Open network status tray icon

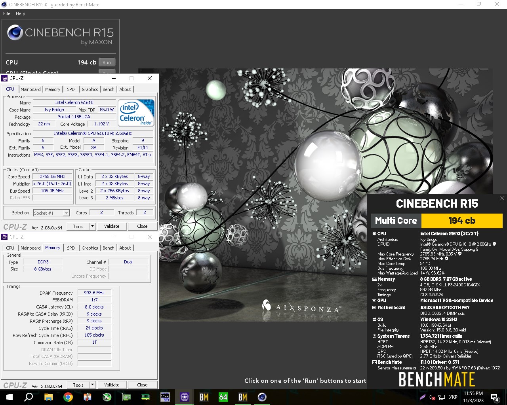click(x=441, y=397)
